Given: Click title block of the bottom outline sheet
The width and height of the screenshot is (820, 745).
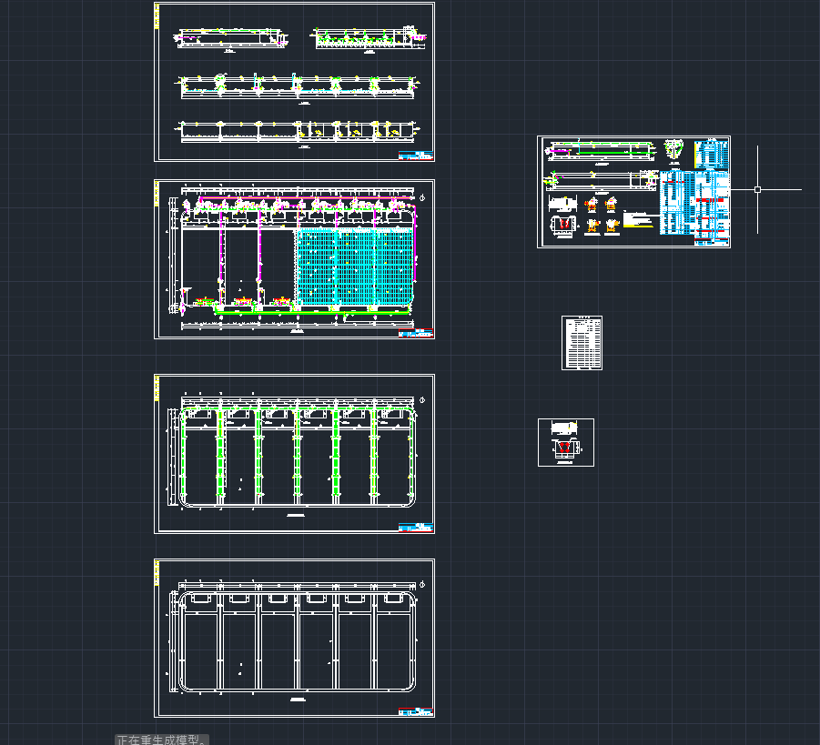Looking at the screenshot, I should 416,711.
